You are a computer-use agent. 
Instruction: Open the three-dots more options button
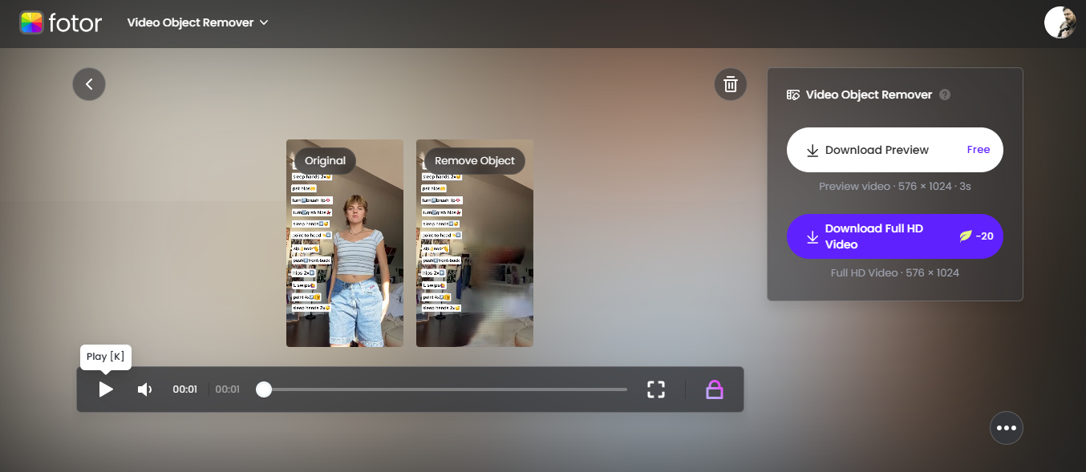(1007, 428)
